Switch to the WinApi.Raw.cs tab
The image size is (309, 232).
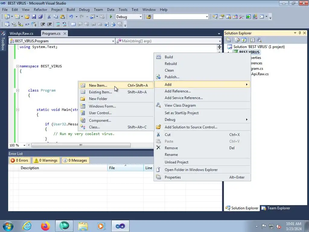[x=21, y=34]
